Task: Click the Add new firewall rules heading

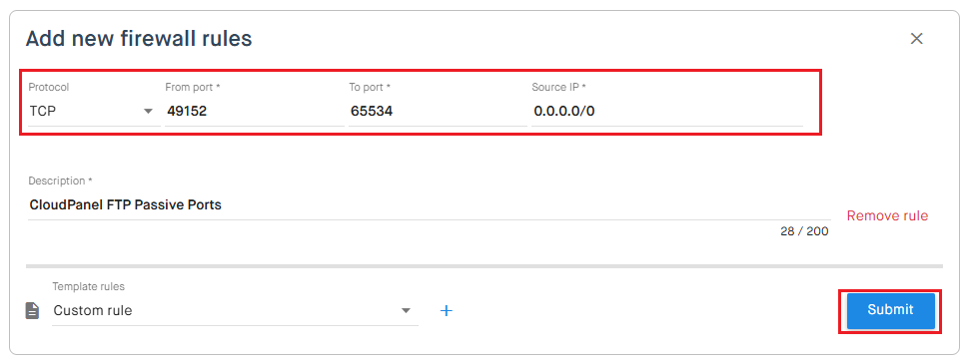Action: pyautogui.click(x=139, y=39)
